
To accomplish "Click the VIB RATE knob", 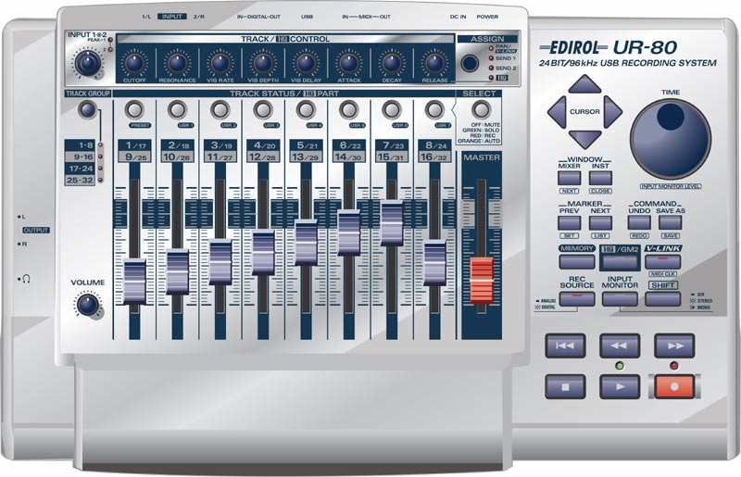I will (220, 63).
